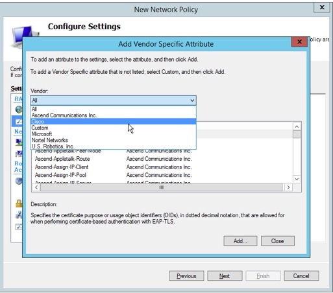
Task: Click Close in Add Vendor Specific Attribute
Action: click(x=278, y=241)
